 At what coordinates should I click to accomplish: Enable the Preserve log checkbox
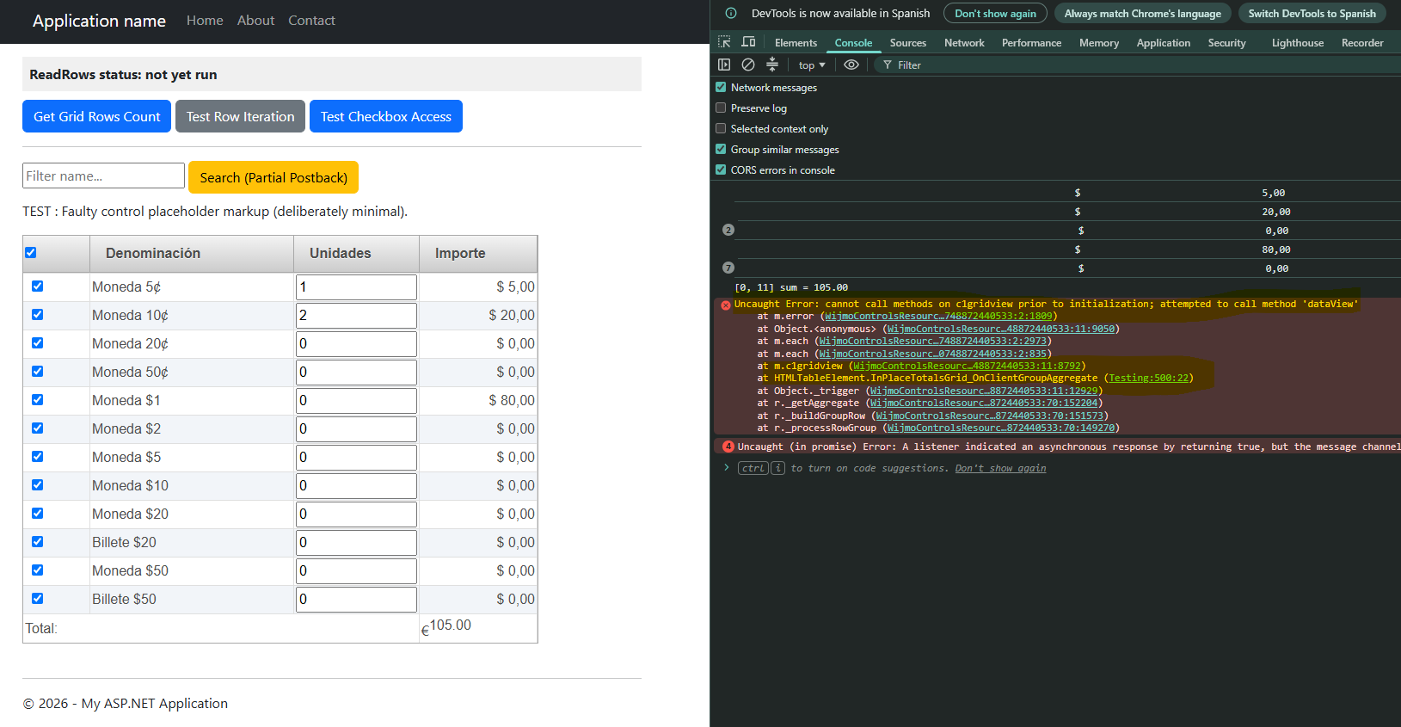click(721, 108)
